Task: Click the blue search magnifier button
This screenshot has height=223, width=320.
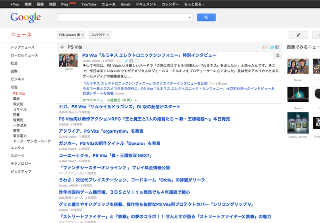Action: pyautogui.click(x=206, y=18)
